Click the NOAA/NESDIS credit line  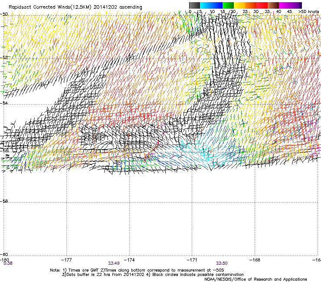tap(255, 279)
